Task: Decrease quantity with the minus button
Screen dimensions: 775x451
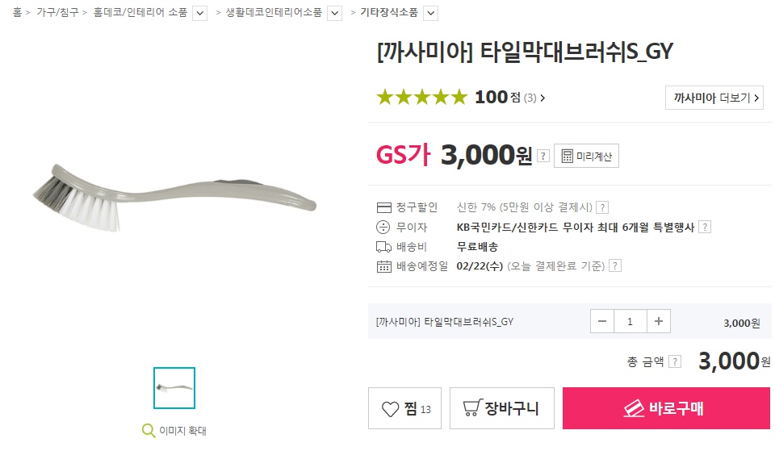Action: (602, 322)
